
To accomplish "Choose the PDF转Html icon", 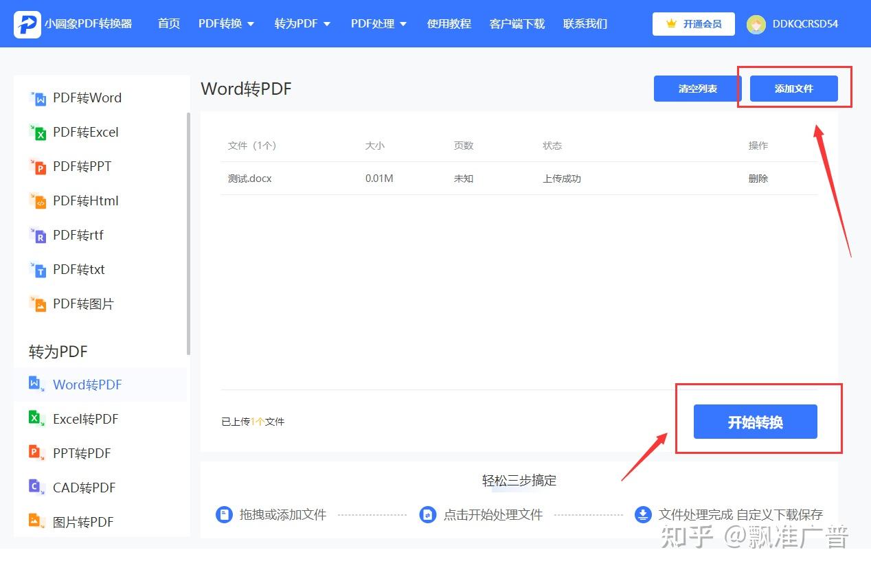I will click(x=38, y=201).
